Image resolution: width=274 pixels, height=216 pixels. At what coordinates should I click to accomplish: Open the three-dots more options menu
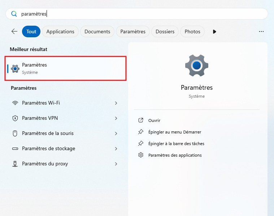[x=261, y=31]
